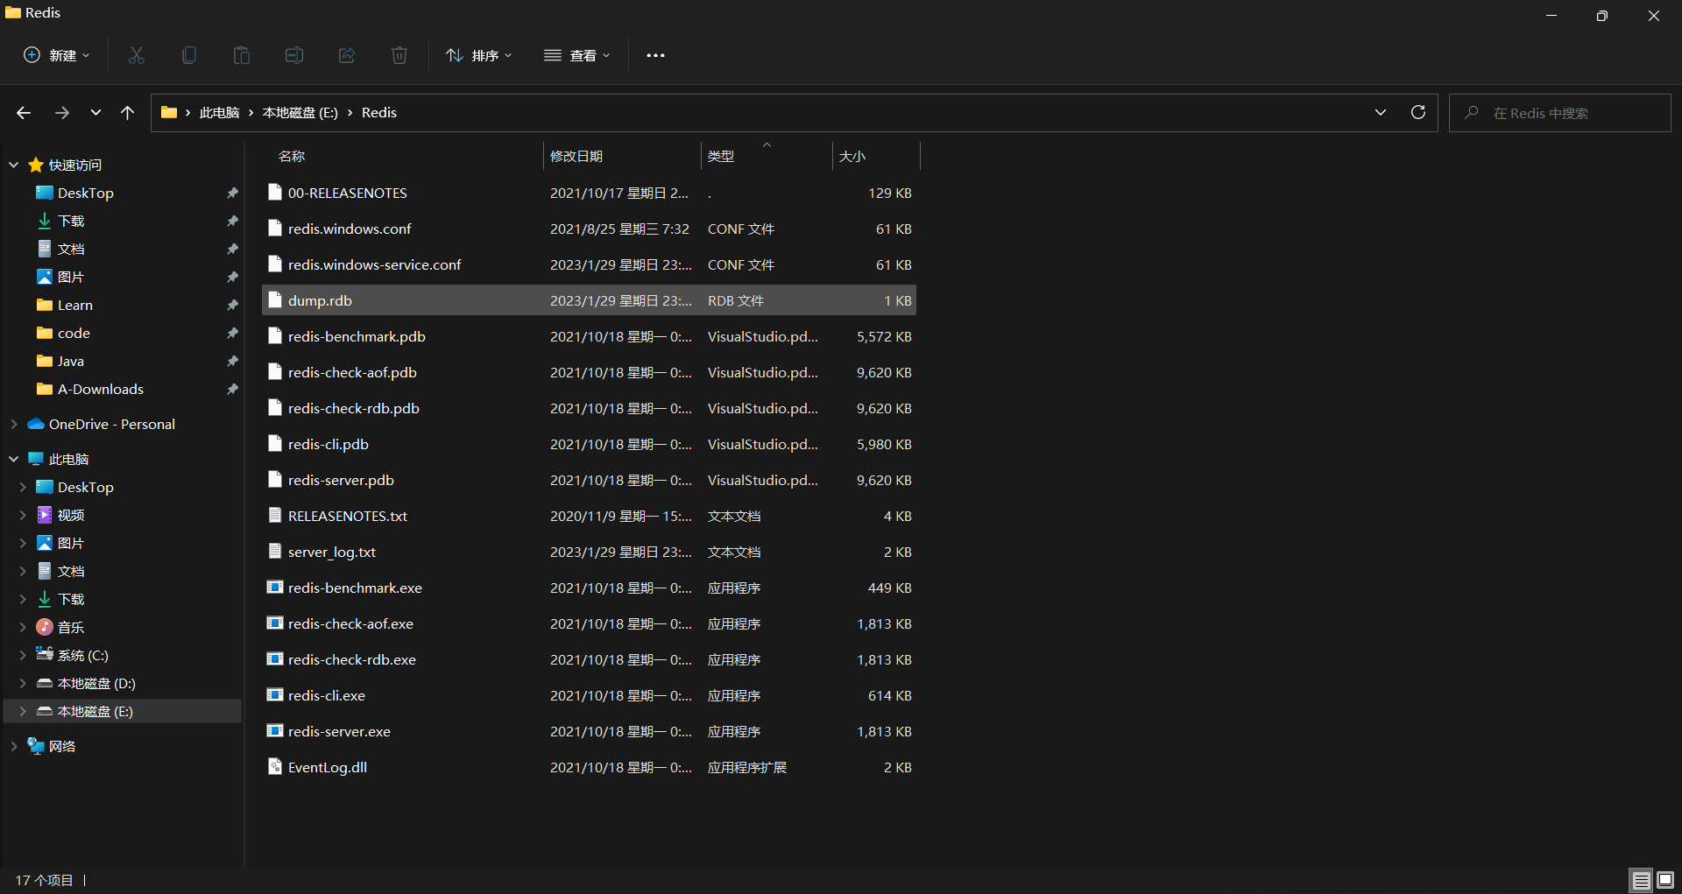Go forward with the right arrow
1682x894 pixels.
[x=62, y=113]
